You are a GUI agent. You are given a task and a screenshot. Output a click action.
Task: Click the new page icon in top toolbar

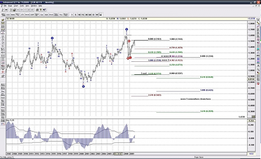[x=11, y=10]
